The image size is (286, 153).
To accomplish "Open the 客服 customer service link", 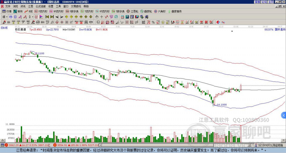I will point(258,2).
